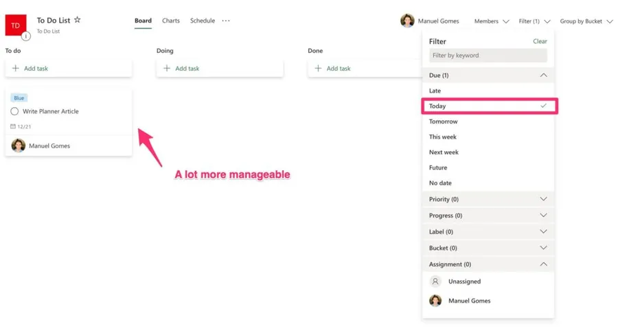Viewport: 618px width, 335px height.
Task: Add task in To do bucket
Action: pyautogui.click(x=36, y=69)
